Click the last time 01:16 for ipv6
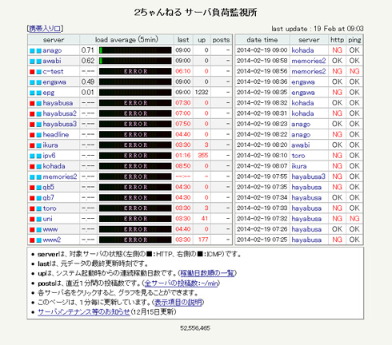Image resolution: width=392 pixels, height=345 pixels. [x=183, y=156]
